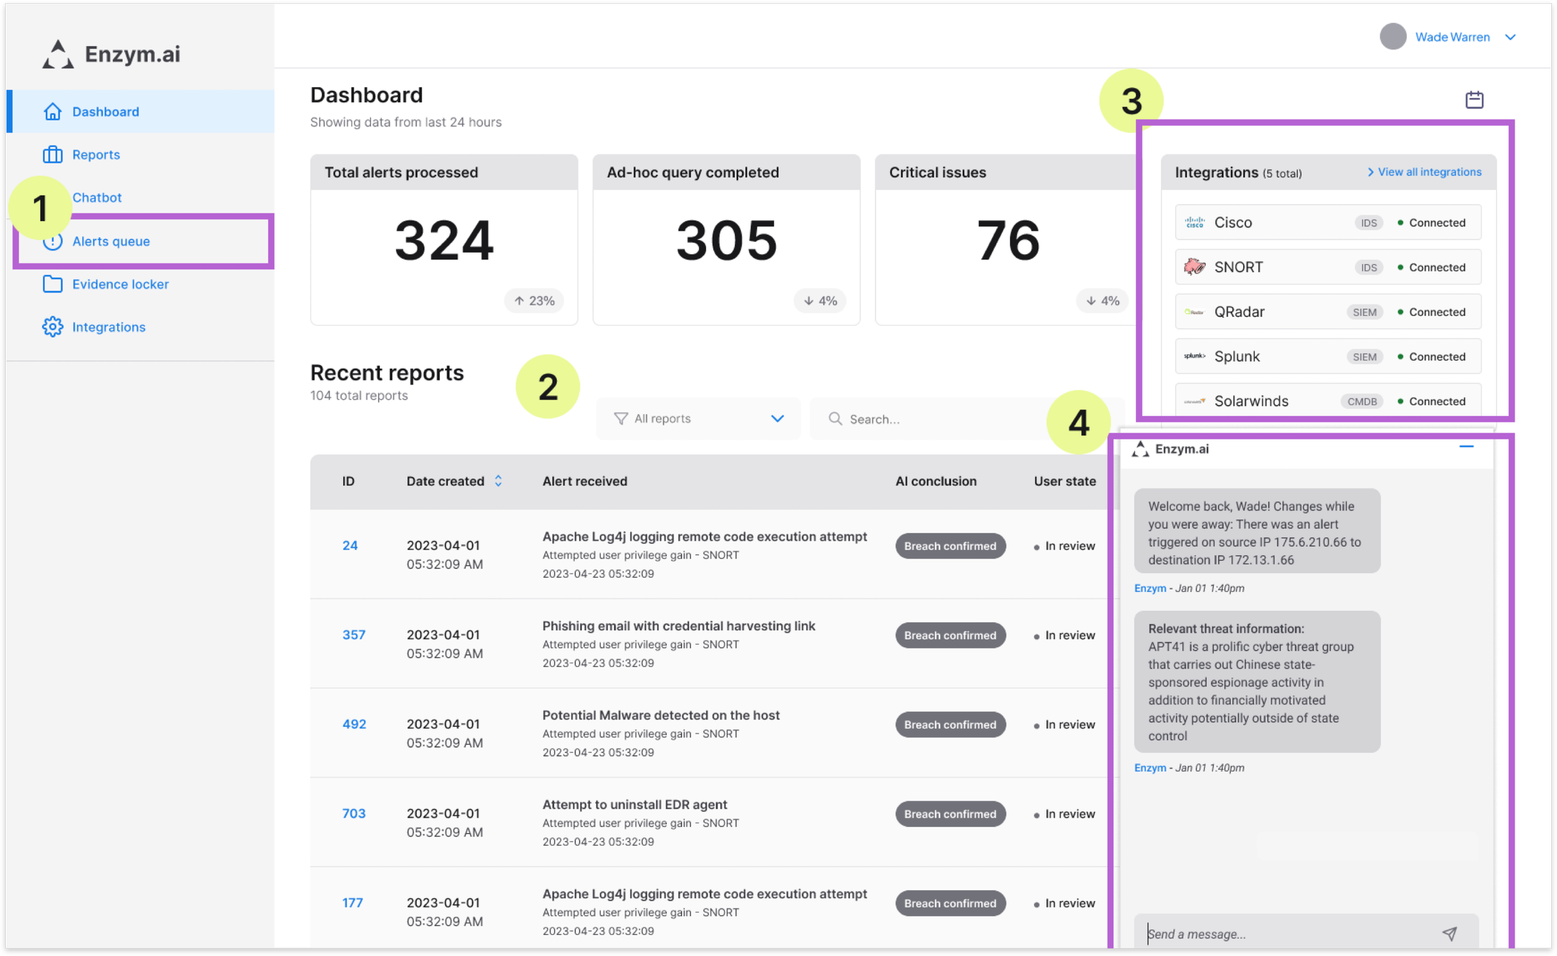Sort table by Date created arrows

click(x=498, y=481)
